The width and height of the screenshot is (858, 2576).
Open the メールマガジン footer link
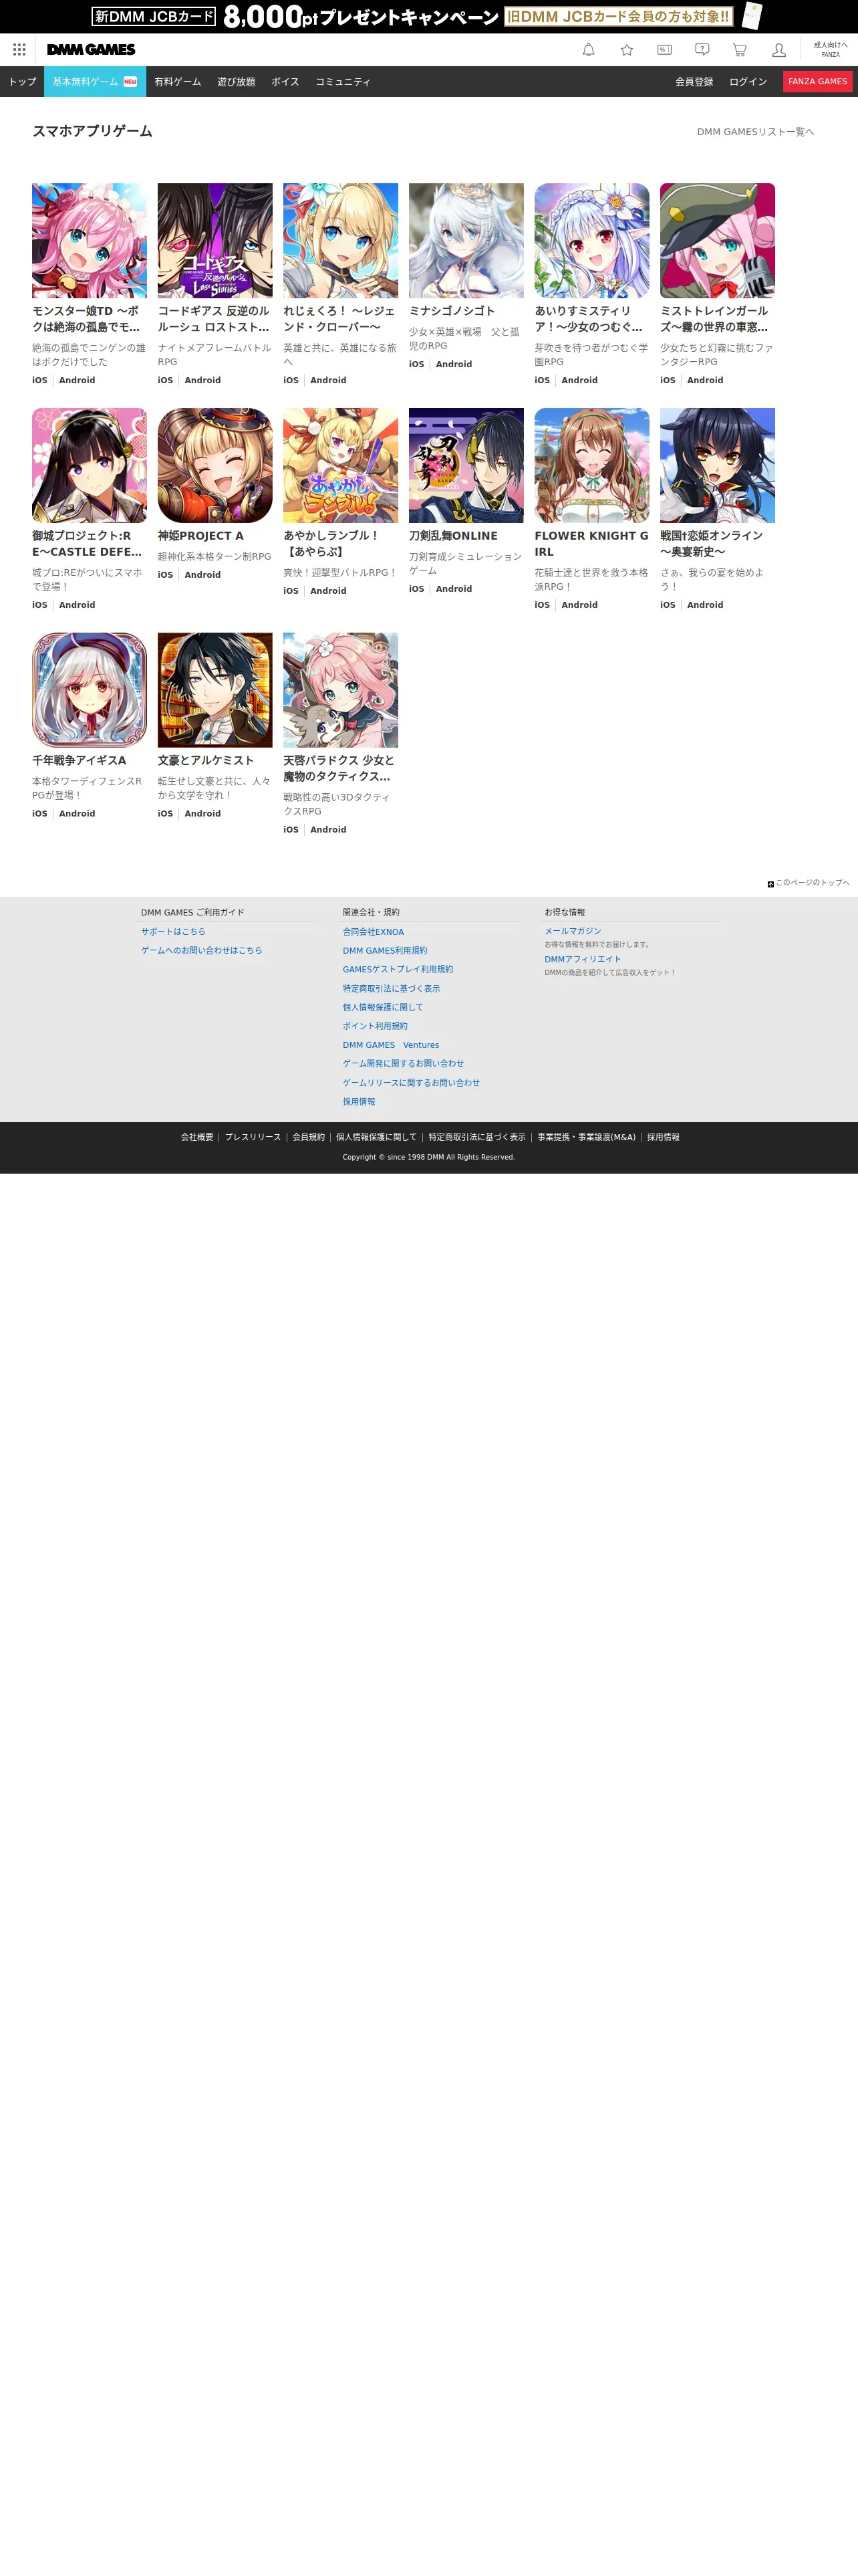pyautogui.click(x=572, y=931)
